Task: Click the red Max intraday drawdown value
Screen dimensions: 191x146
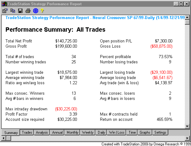Action: pos(66,109)
